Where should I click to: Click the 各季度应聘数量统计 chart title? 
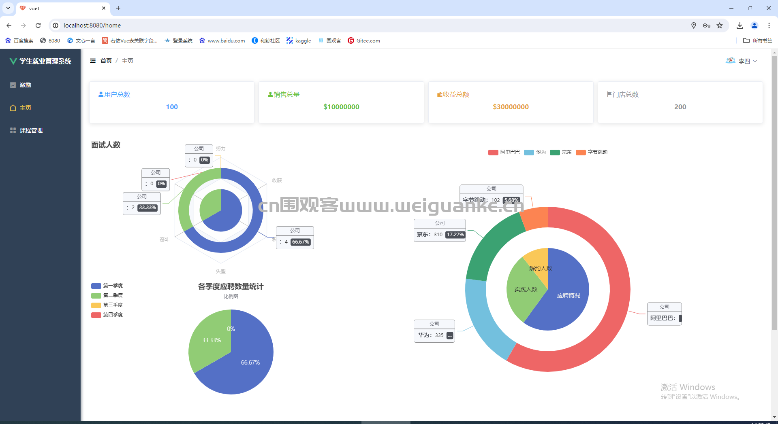(231, 286)
